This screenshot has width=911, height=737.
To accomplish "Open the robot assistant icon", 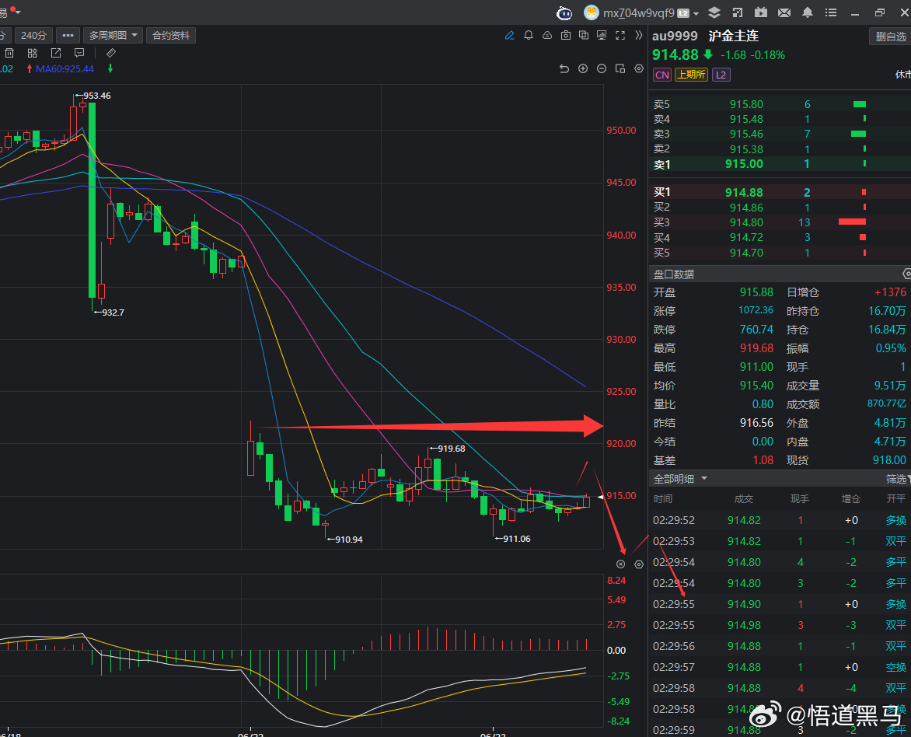I will tap(564, 12).
